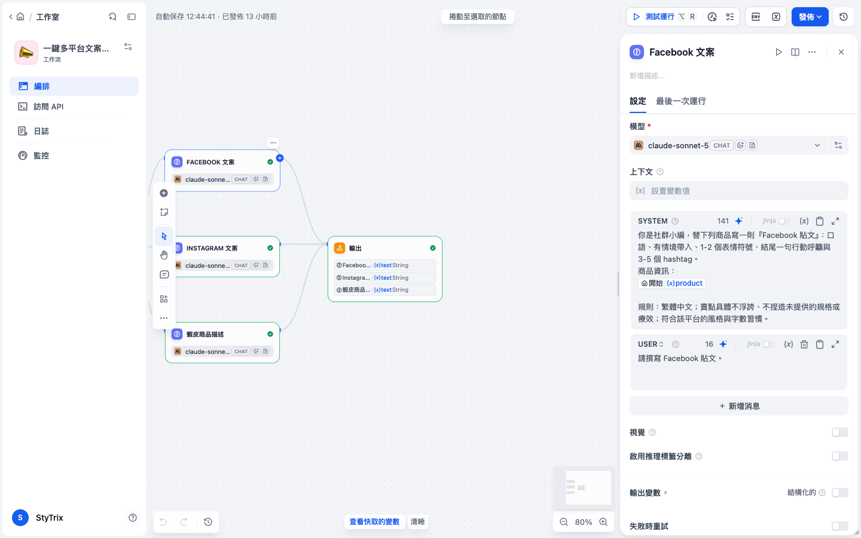Screen dimensions: 861x538
Task: Click the undo arrow
Action: [x=163, y=522]
